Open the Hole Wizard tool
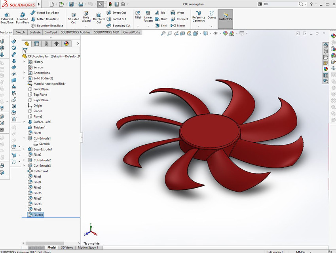Viewport: 336px width, 253px height. pyautogui.click(x=86, y=18)
